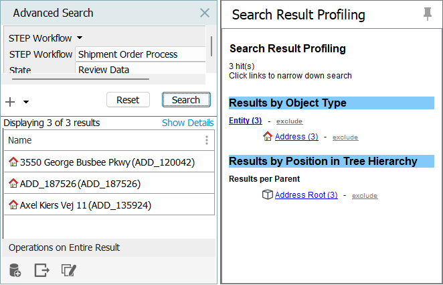
Task: Select the Axel Kiers Vej 11 result
Action: point(85,205)
